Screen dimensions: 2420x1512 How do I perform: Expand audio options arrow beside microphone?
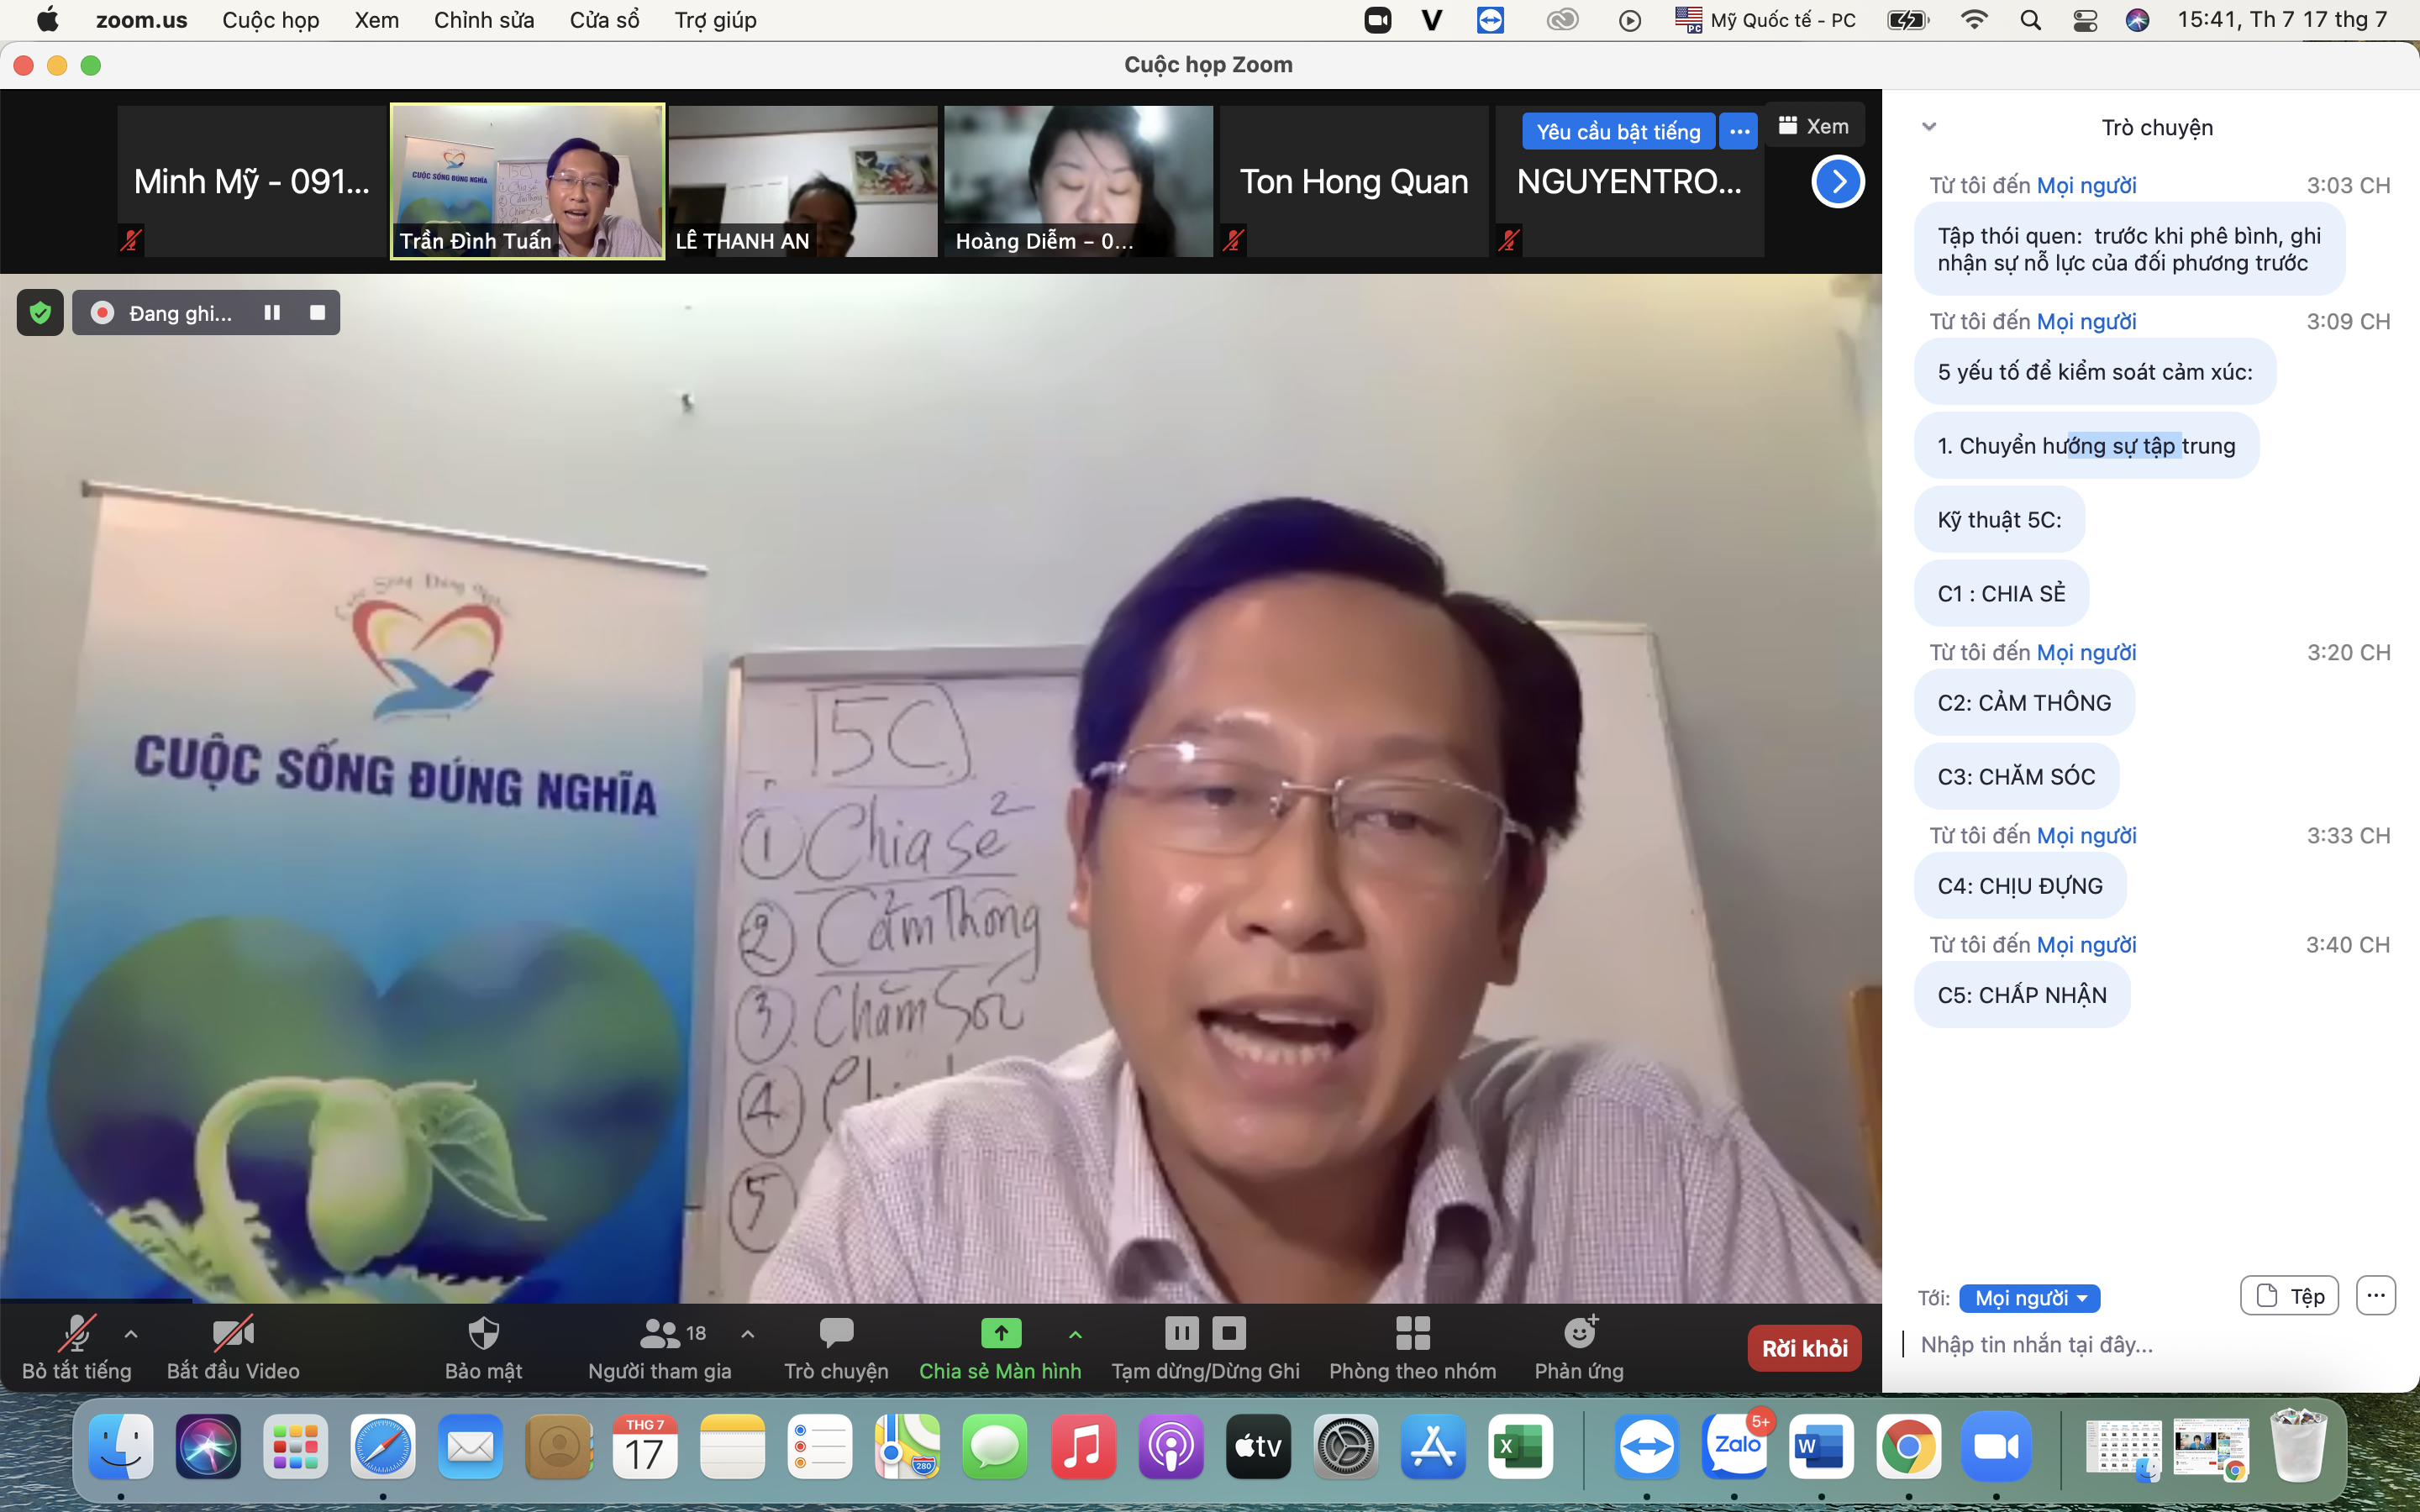tap(131, 1333)
